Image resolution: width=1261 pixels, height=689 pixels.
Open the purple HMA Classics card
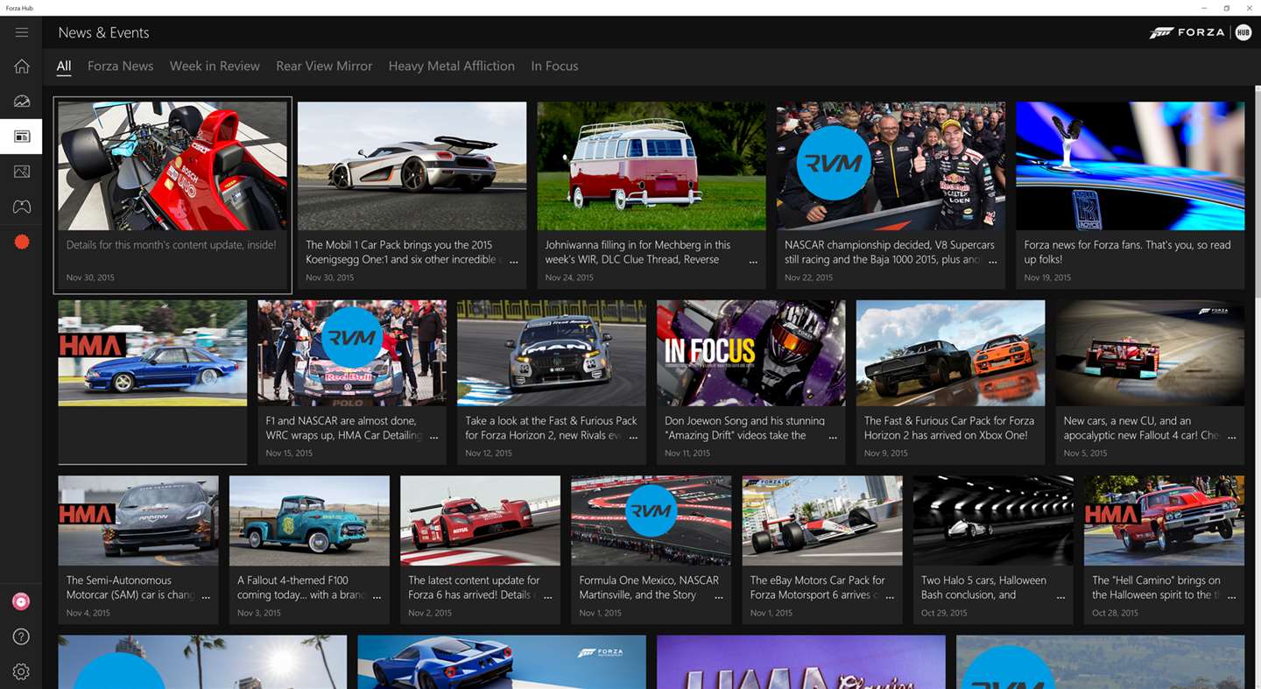(801, 662)
